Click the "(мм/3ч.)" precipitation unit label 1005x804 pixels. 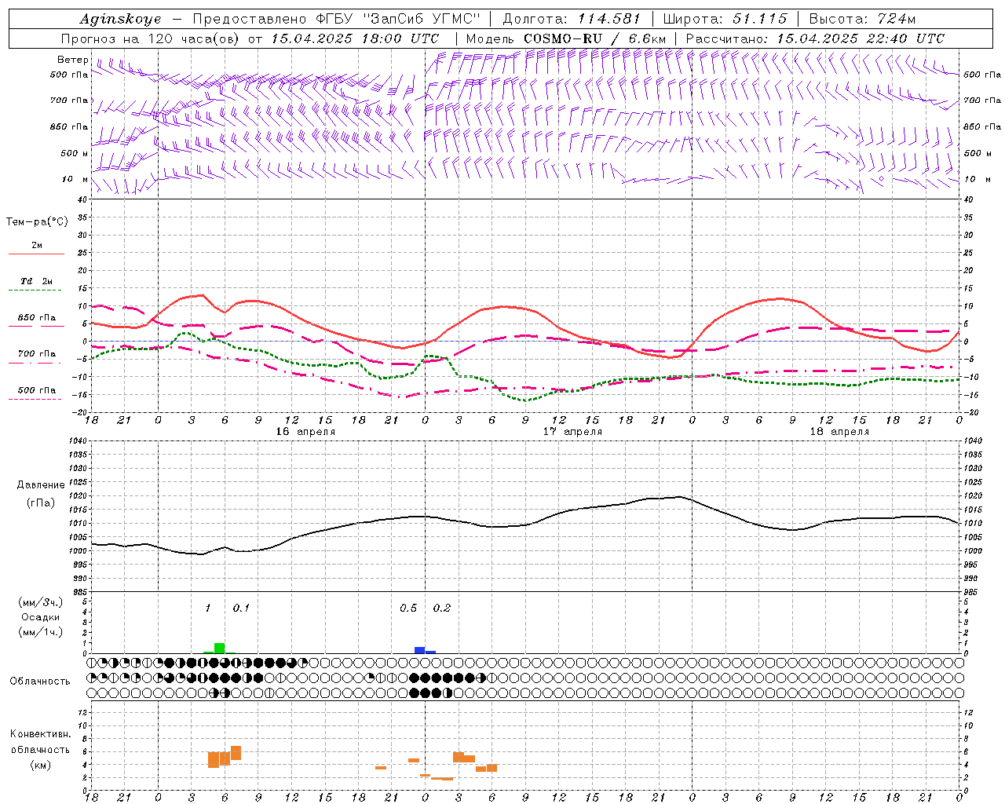pyautogui.click(x=41, y=602)
